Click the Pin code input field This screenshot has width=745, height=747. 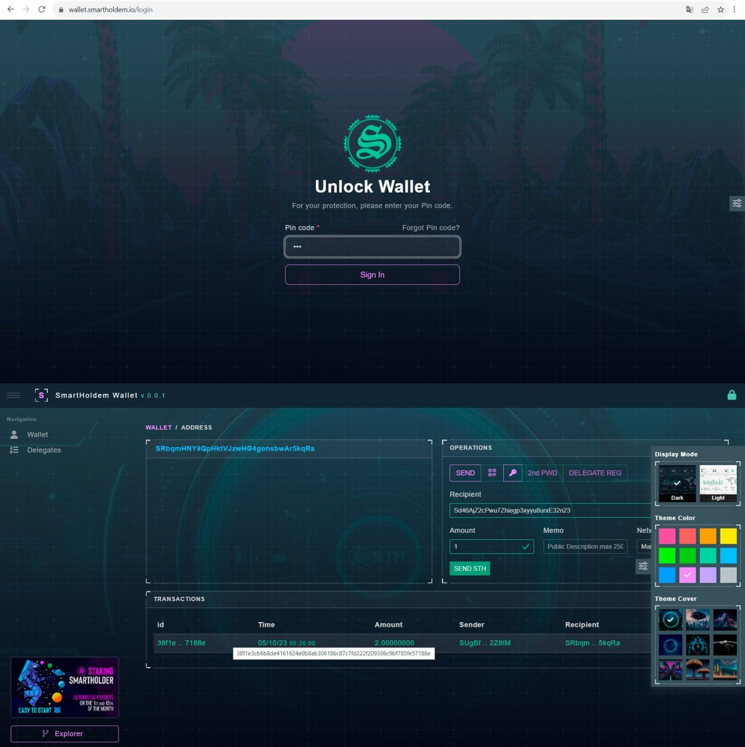(x=372, y=246)
